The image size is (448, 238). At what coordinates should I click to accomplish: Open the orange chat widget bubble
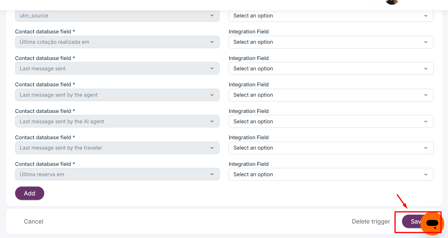(x=432, y=224)
